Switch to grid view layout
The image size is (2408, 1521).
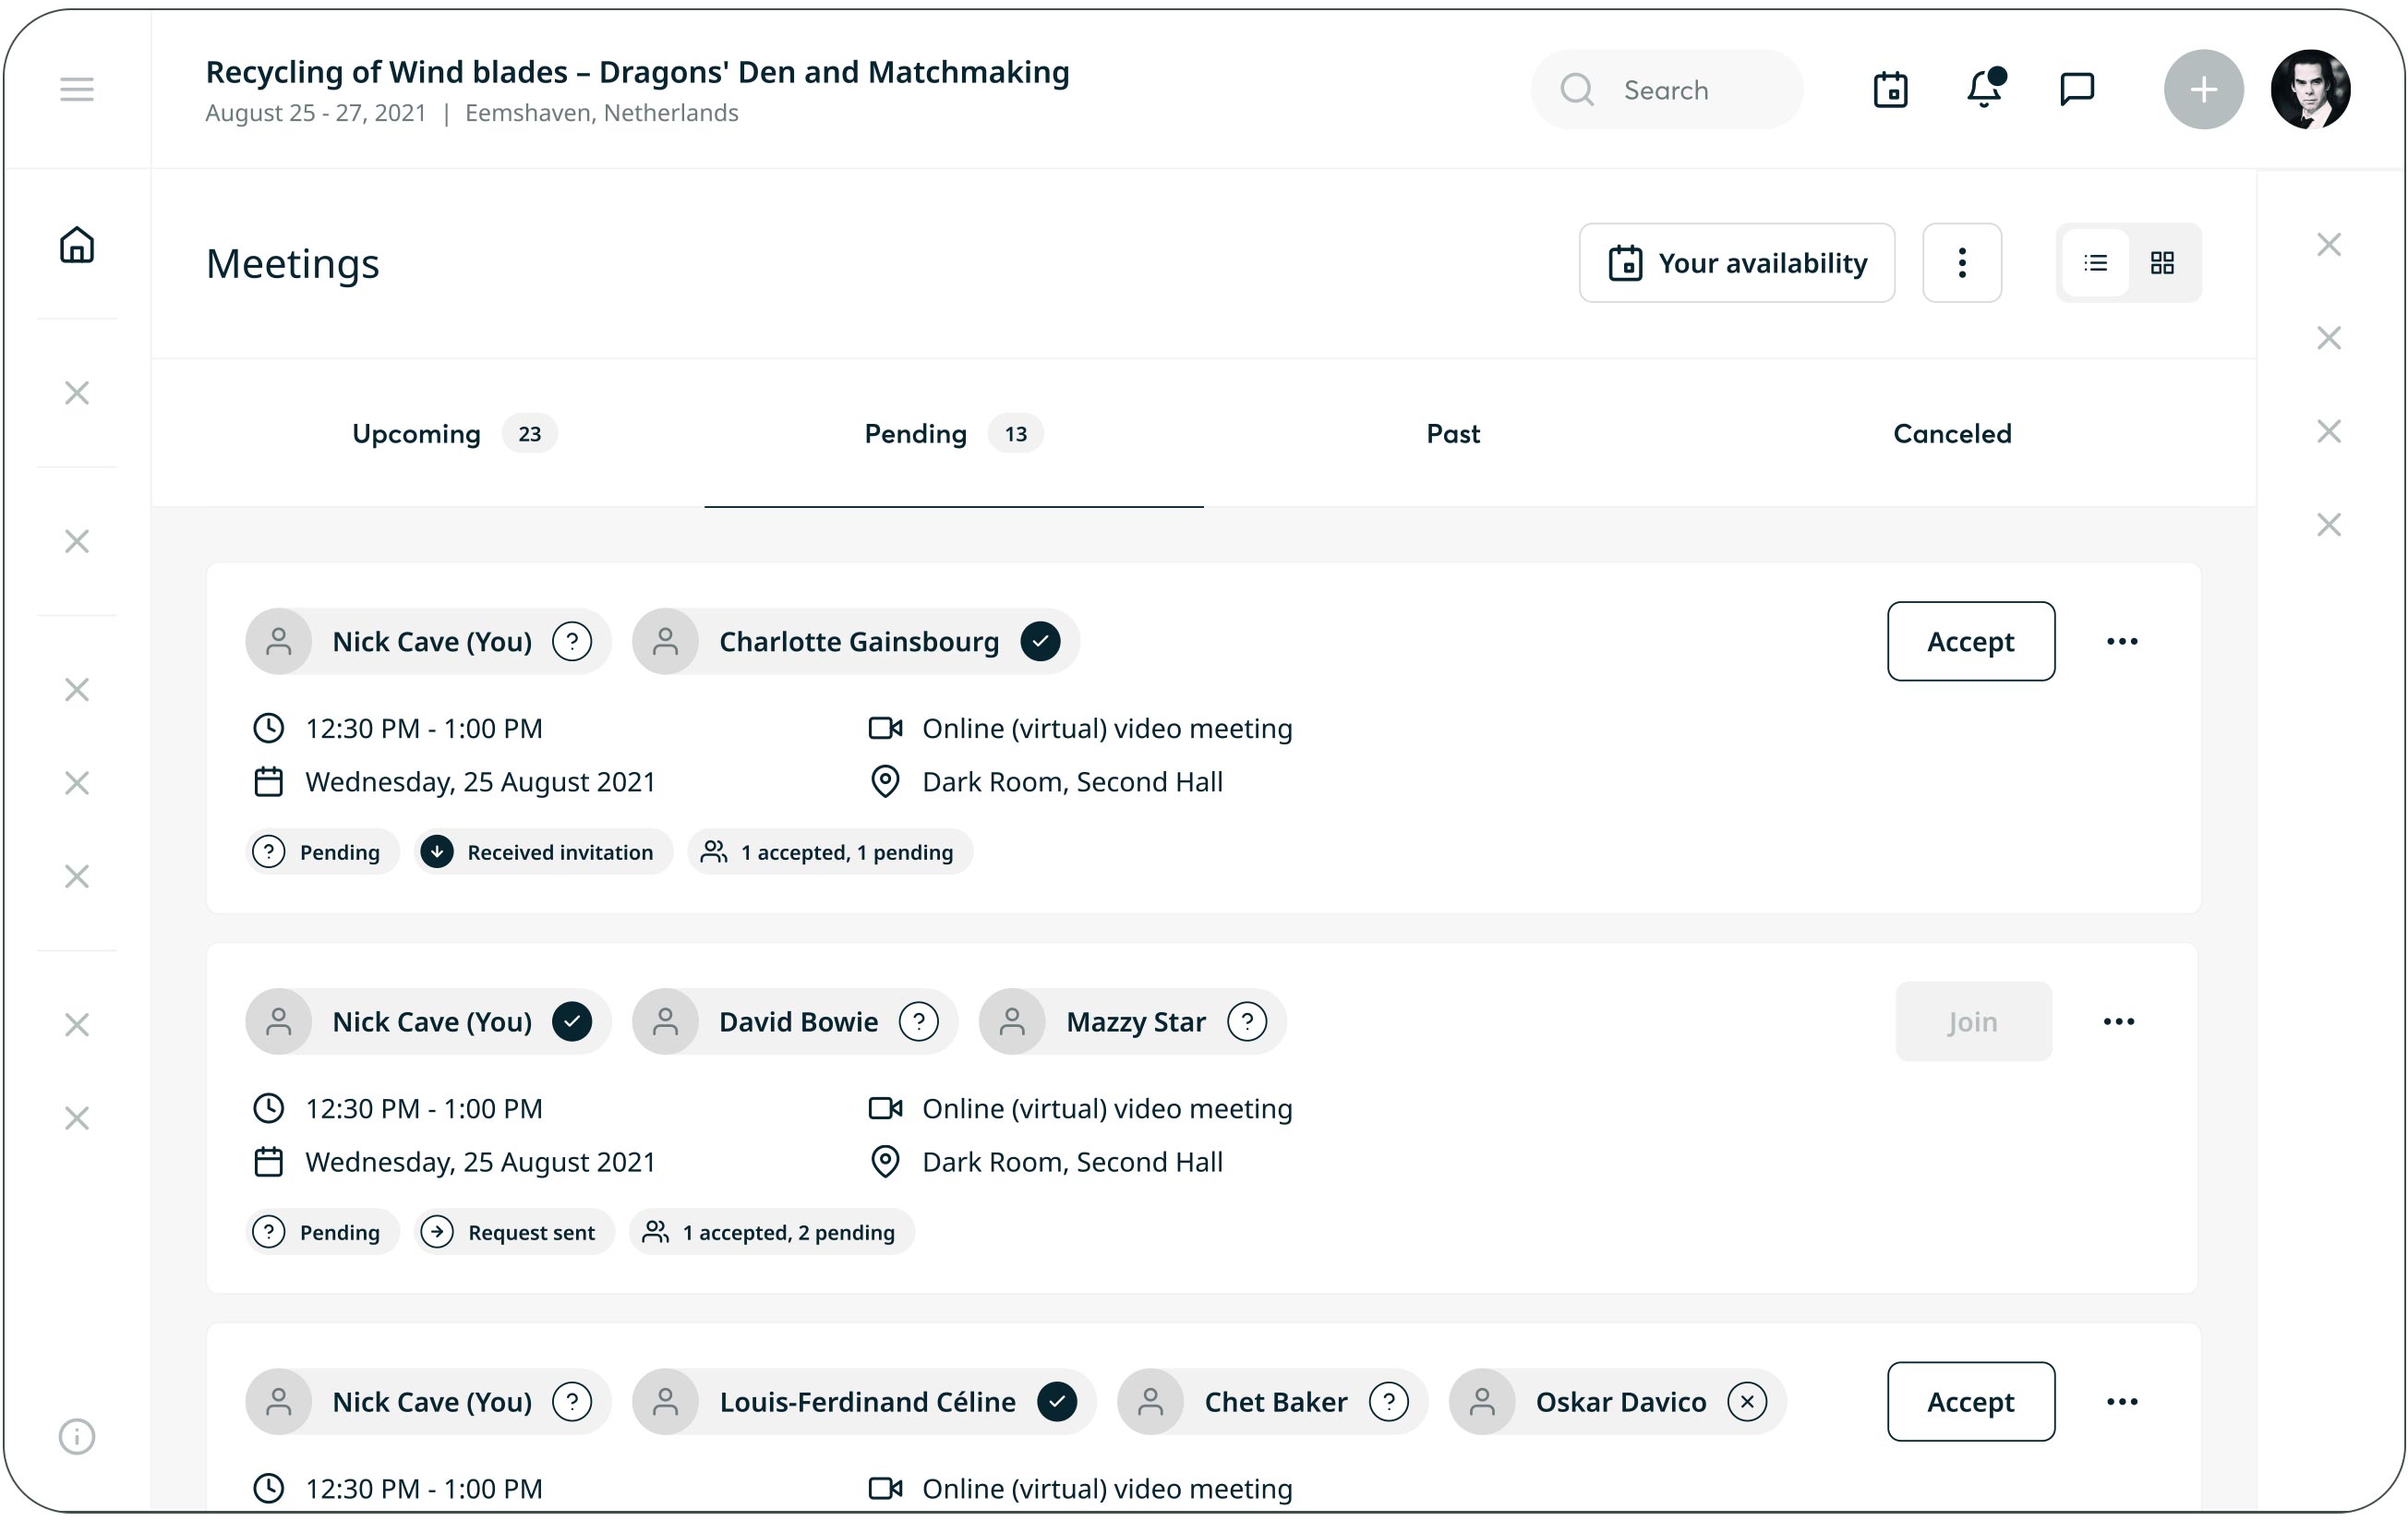[x=2162, y=263]
